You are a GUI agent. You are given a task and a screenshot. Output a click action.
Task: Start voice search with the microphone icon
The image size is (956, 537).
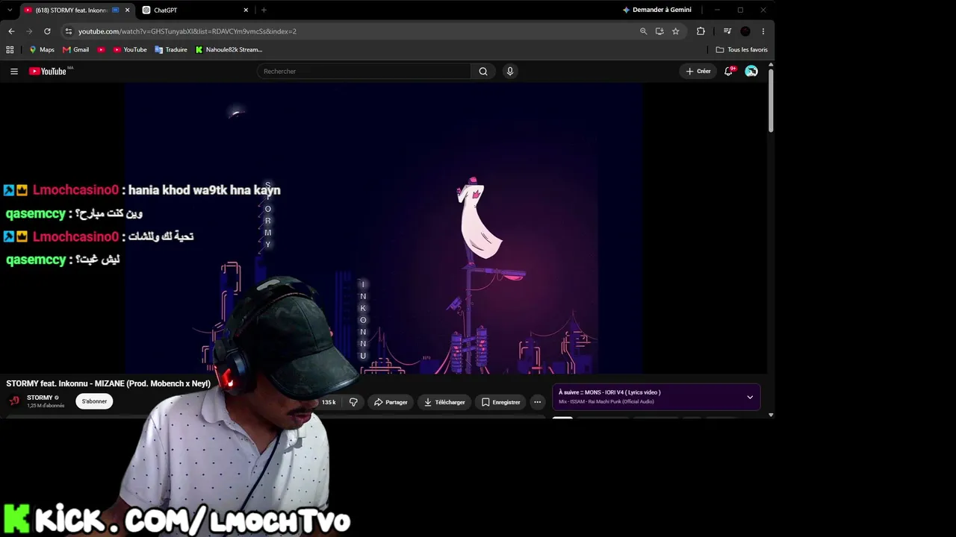click(x=510, y=71)
